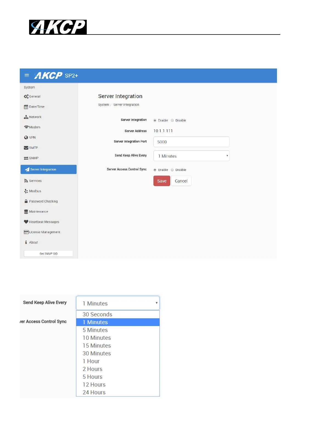The width and height of the screenshot is (336, 434).
Task: Choose 30 Seconds option
Action: point(118,314)
